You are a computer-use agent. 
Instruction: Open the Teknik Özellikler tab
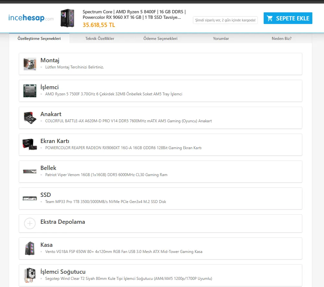coord(100,39)
